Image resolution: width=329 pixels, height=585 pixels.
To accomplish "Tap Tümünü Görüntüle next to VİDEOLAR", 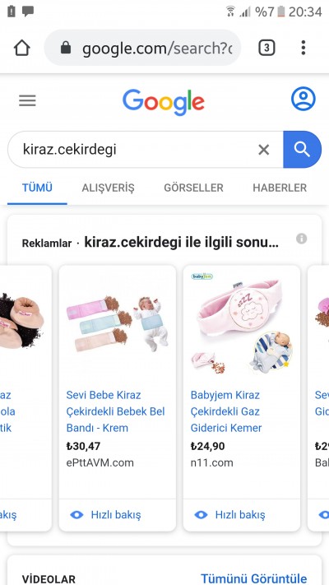I will [x=253, y=578].
